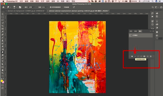Screen dimensions: 163x96
Task: Select the Lasso tool
Action: 3,20
